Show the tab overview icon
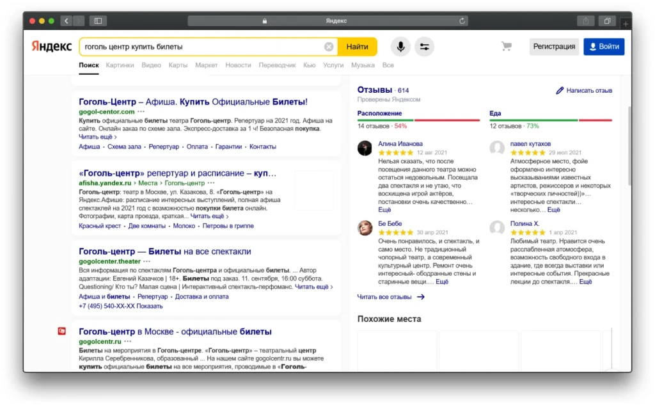 (x=608, y=21)
